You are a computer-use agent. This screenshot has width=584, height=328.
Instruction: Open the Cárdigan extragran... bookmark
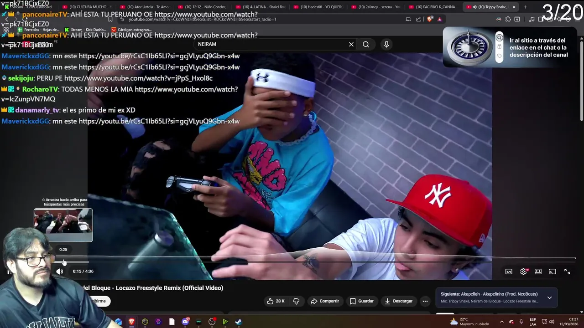(x=131, y=30)
